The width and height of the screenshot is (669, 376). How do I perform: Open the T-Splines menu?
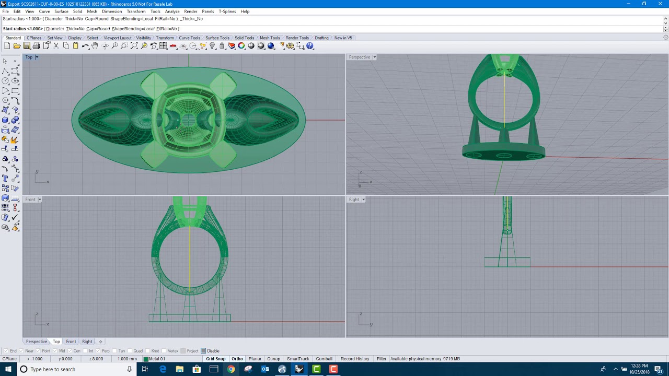[x=227, y=11]
